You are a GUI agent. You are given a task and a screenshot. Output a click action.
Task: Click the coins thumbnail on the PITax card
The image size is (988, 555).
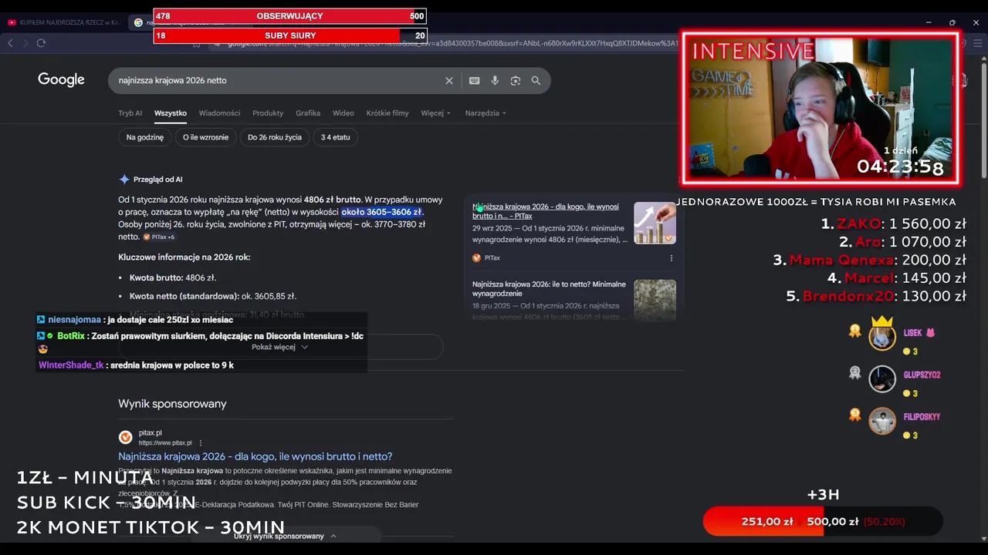click(x=655, y=223)
